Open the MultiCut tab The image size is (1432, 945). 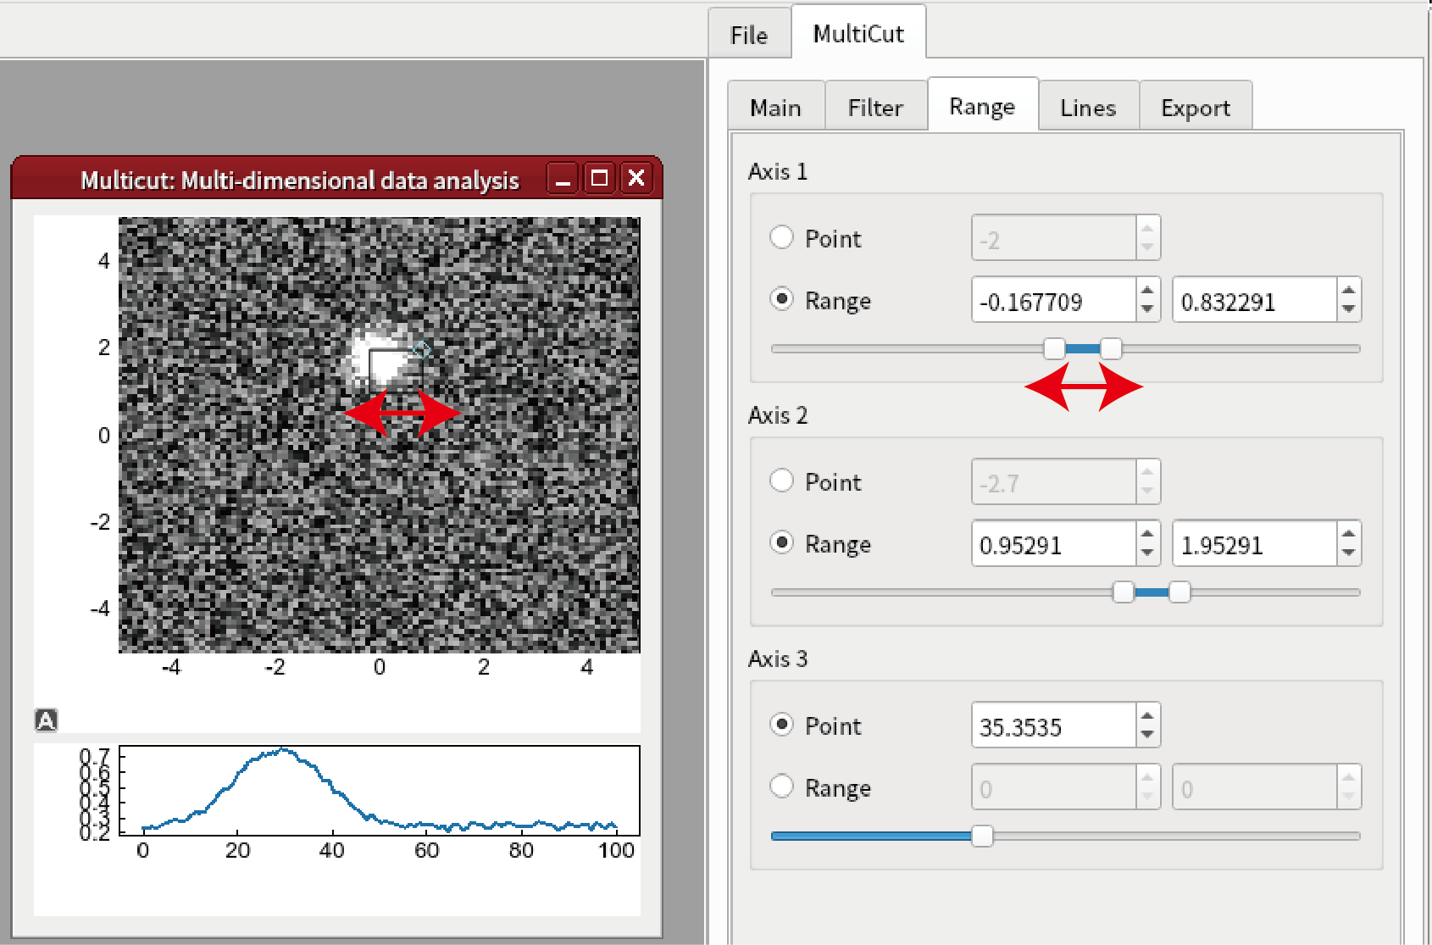click(858, 33)
